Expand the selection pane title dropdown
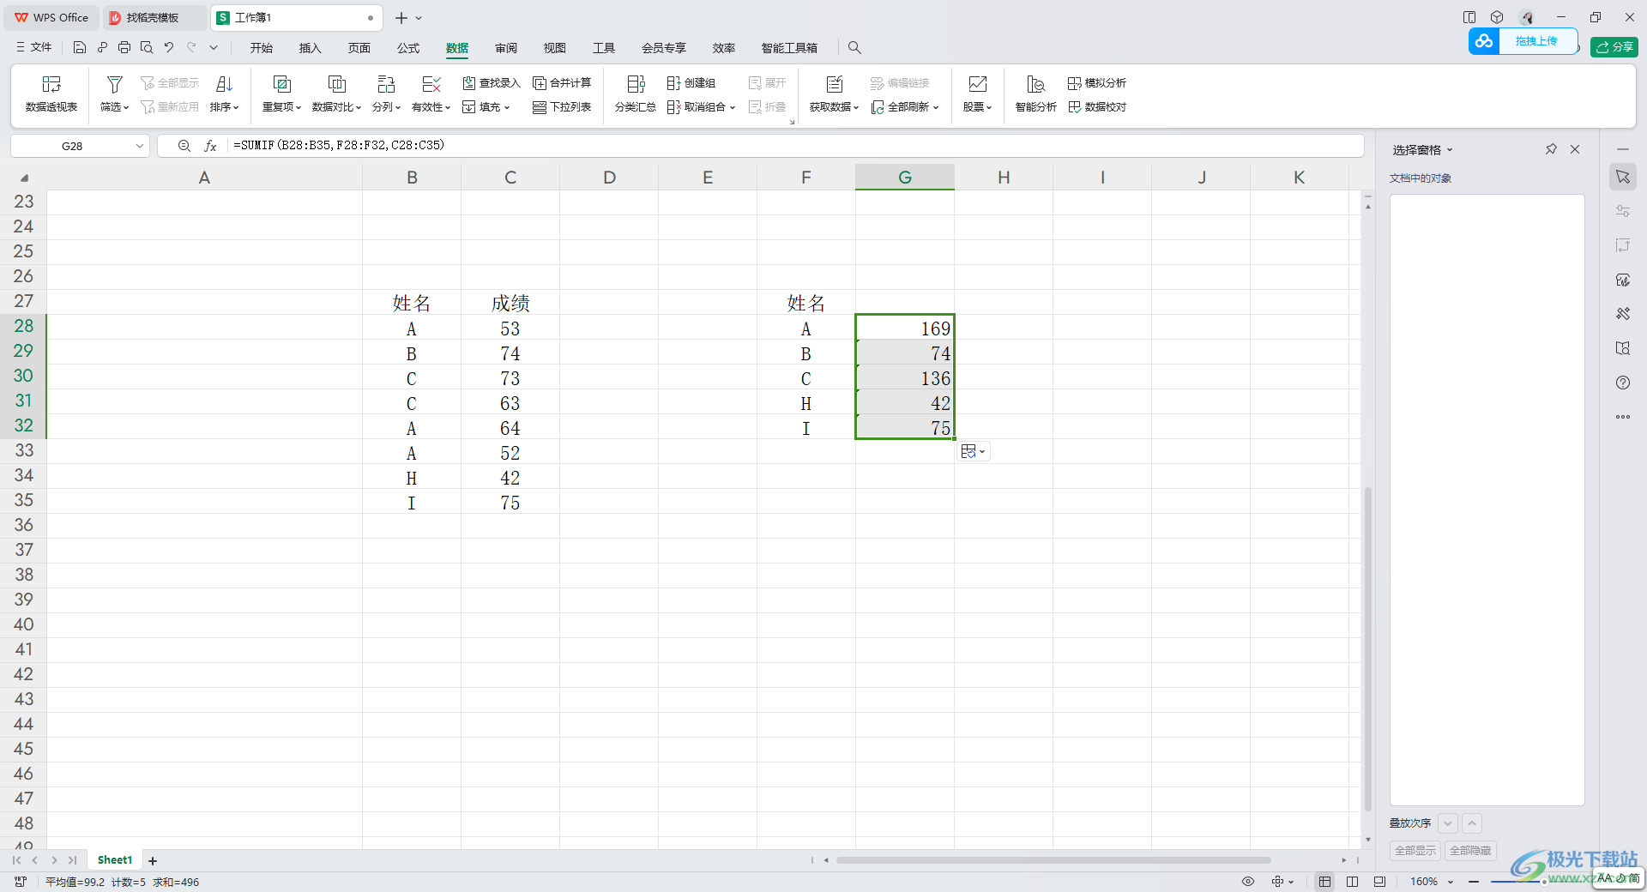The image size is (1647, 892). (x=1450, y=150)
